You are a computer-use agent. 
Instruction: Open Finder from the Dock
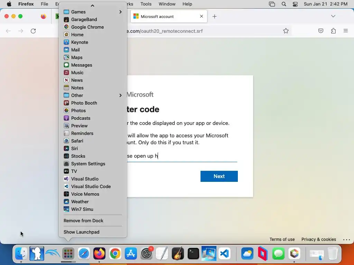pyautogui.click(x=21, y=254)
